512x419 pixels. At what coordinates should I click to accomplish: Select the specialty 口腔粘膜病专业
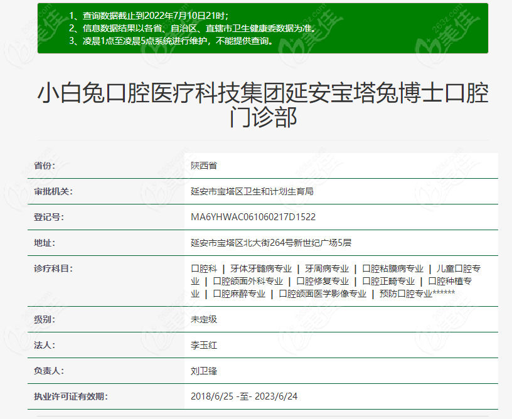pos(393,269)
